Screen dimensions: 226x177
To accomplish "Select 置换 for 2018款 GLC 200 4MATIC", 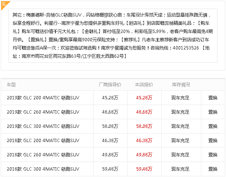I will 213,140.
